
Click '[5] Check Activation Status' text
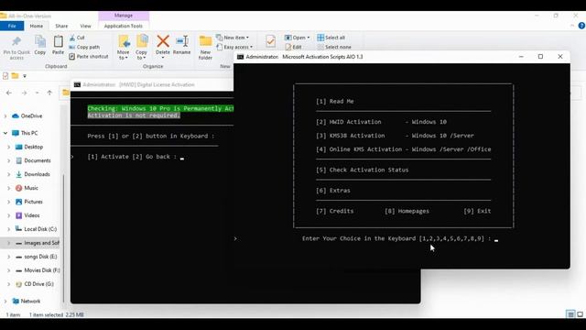click(x=363, y=170)
